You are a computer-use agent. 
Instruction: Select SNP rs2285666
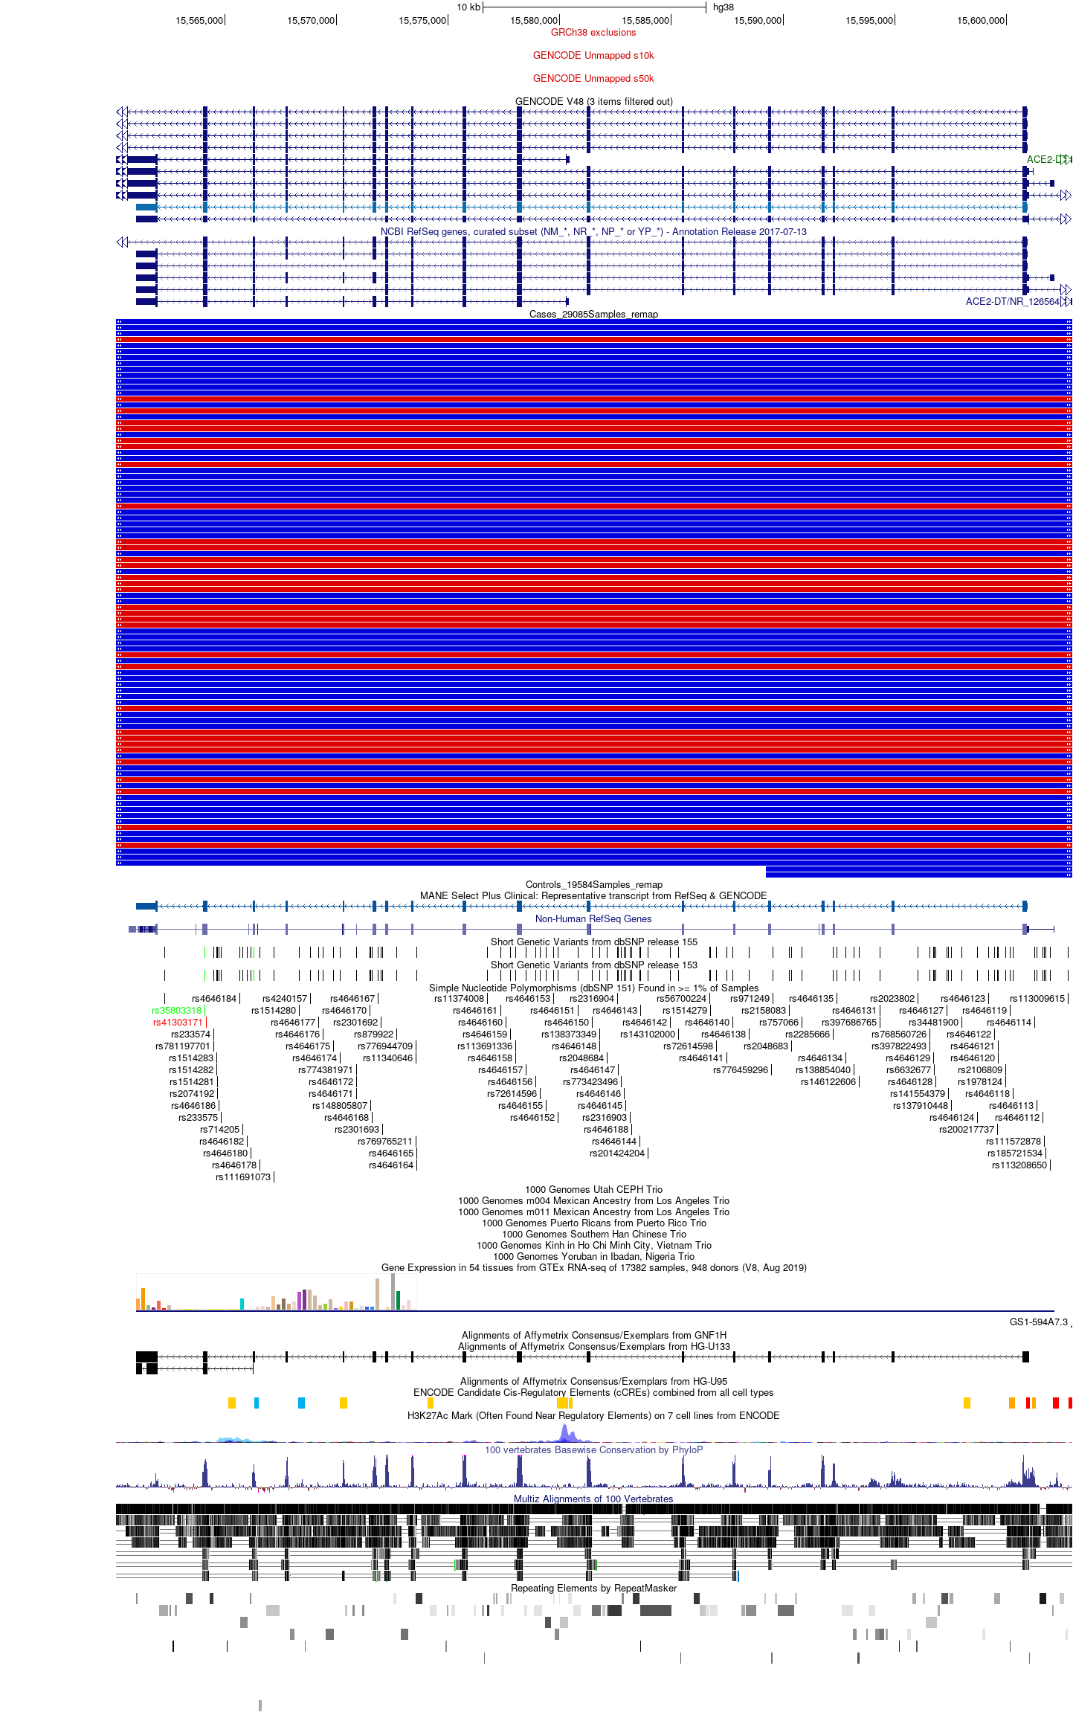click(808, 1034)
